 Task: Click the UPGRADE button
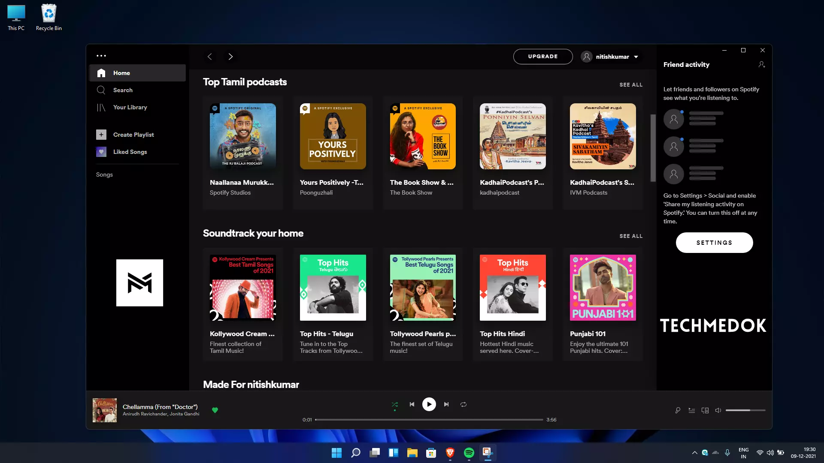pyautogui.click(x=543, y=57)
